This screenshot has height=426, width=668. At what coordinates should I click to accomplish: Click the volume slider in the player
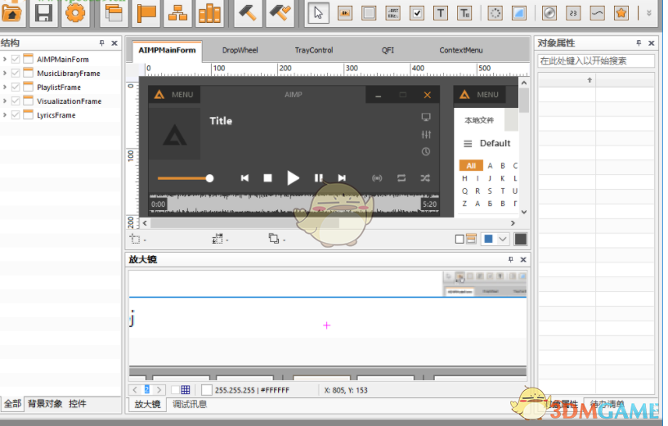point(185,177)
